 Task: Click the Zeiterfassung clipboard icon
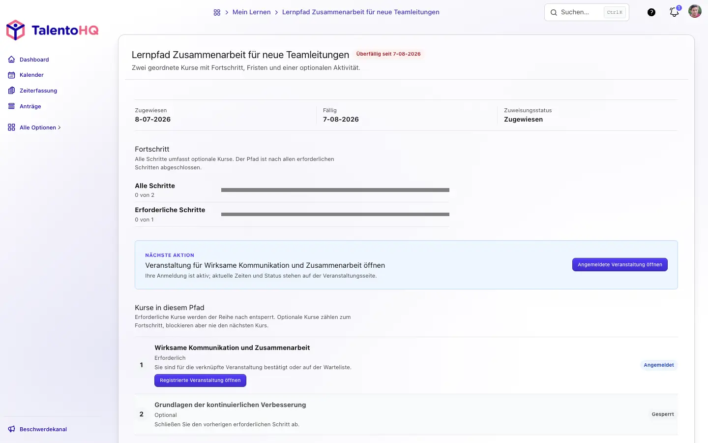tap(12, 91)
